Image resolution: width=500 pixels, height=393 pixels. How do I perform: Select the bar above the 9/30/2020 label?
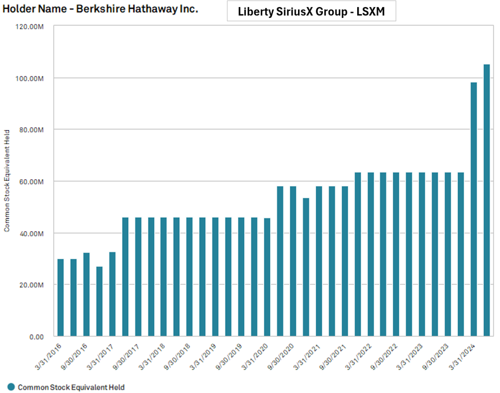(x=293, y=261)
